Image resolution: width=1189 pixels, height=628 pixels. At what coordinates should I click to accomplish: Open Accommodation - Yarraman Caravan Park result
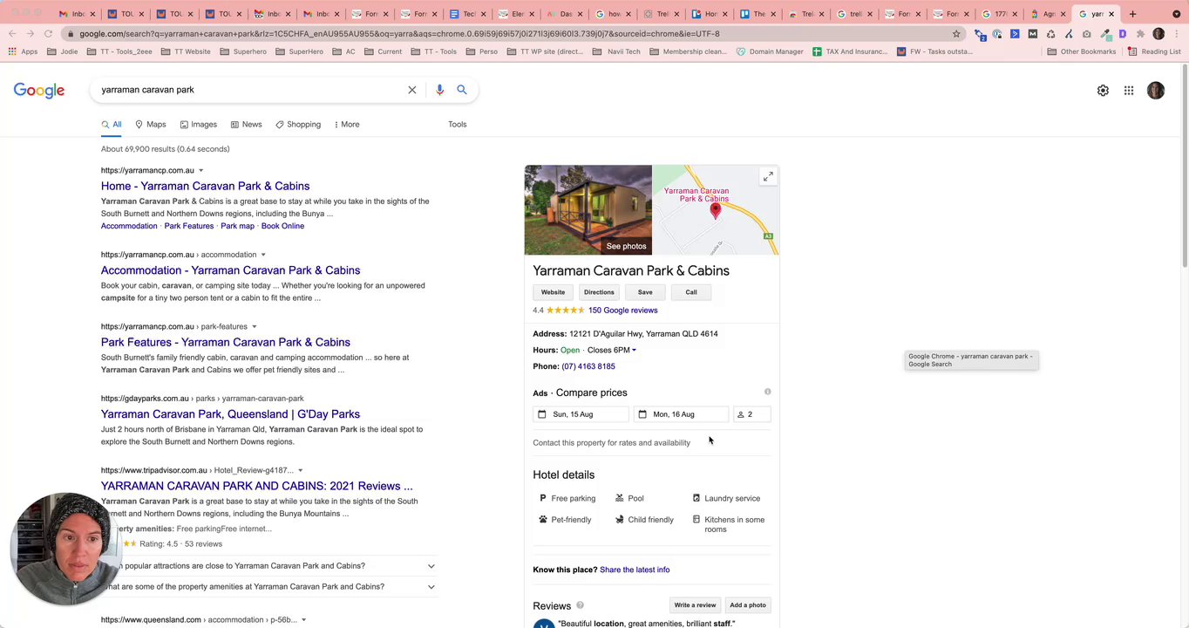230,270
